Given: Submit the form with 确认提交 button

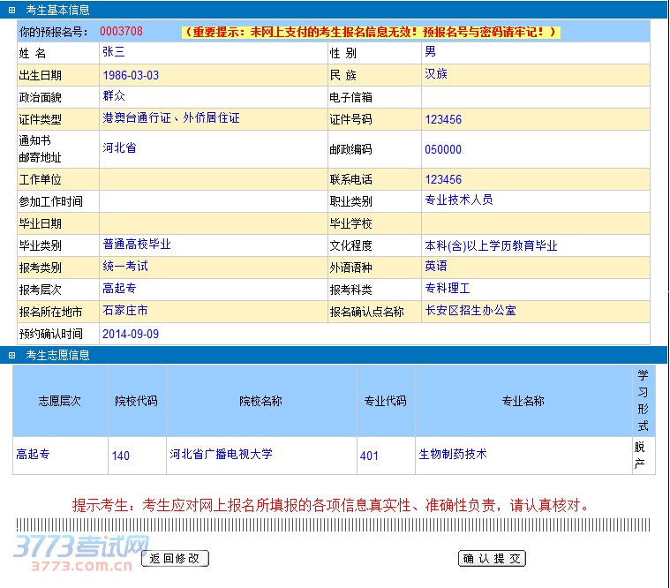Looking at the screenshot, I should [492, 558].
